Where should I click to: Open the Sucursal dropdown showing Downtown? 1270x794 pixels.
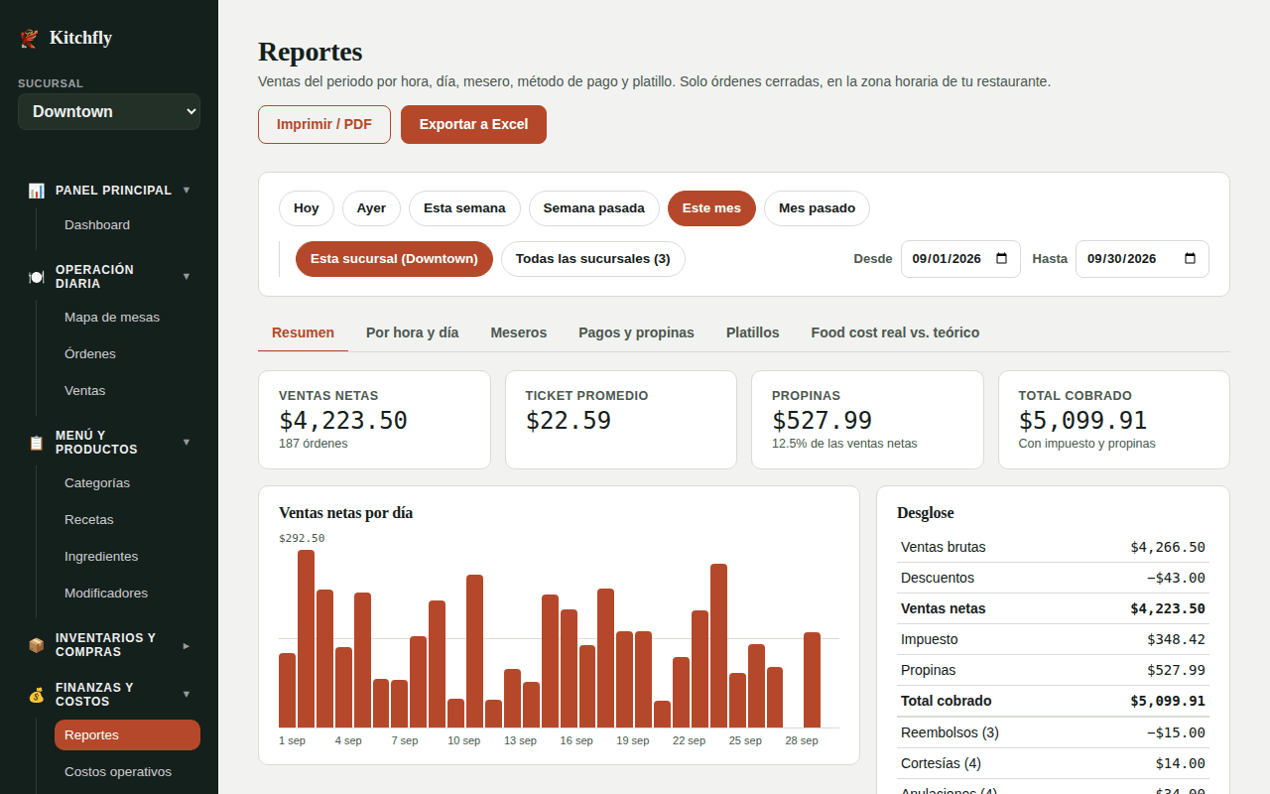pyautogui.click(x=109, y=111)
